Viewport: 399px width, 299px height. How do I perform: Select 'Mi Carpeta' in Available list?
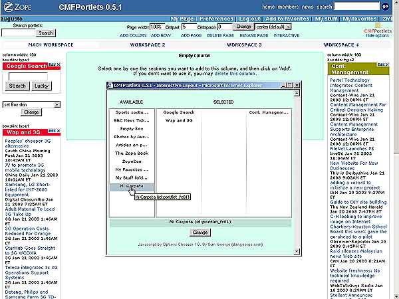(132, 186)
